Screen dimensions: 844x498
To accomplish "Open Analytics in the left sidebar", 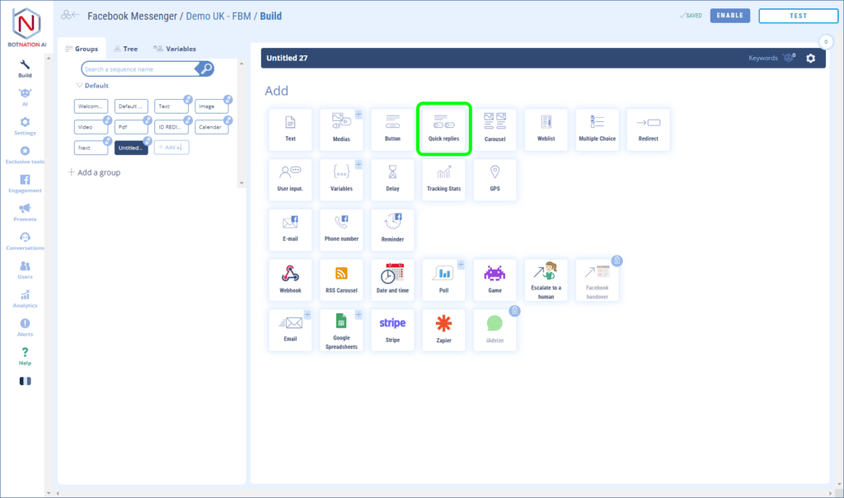I will (x=25, y=298).
